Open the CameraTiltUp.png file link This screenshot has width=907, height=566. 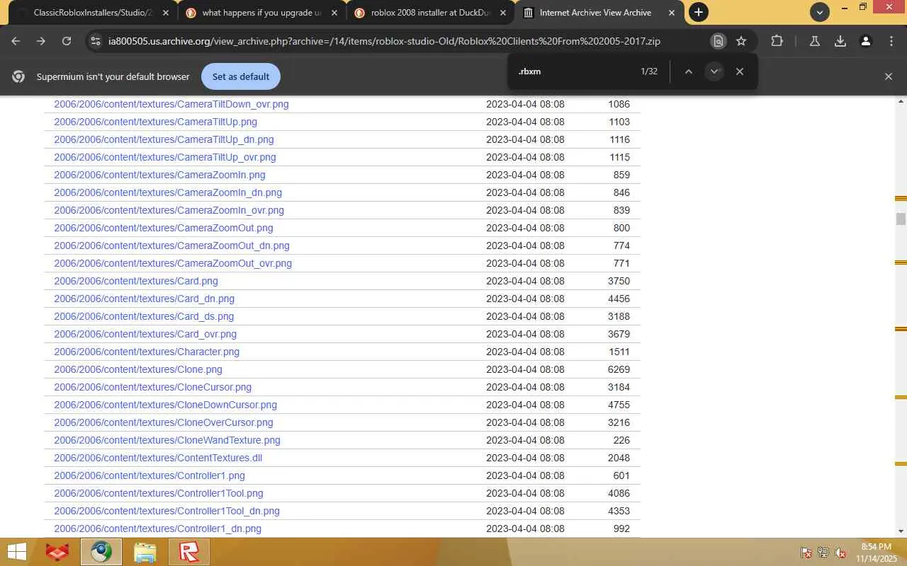156,122
